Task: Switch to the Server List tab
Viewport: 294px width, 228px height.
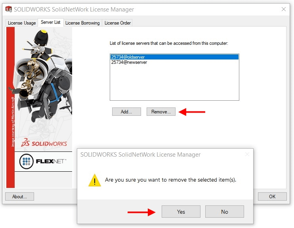Action: click(x=51, y=22)
